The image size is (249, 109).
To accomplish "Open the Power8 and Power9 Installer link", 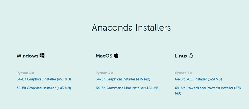I will point(208,88).
